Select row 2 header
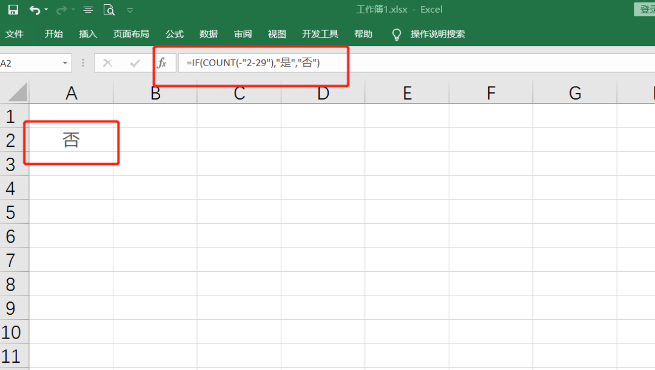This screenshot has width=655, height=370. point(14,140)
